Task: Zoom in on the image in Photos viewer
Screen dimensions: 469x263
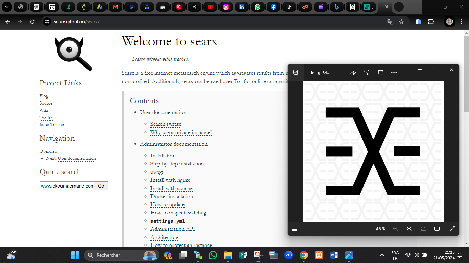Action: (x=409, y=229)
